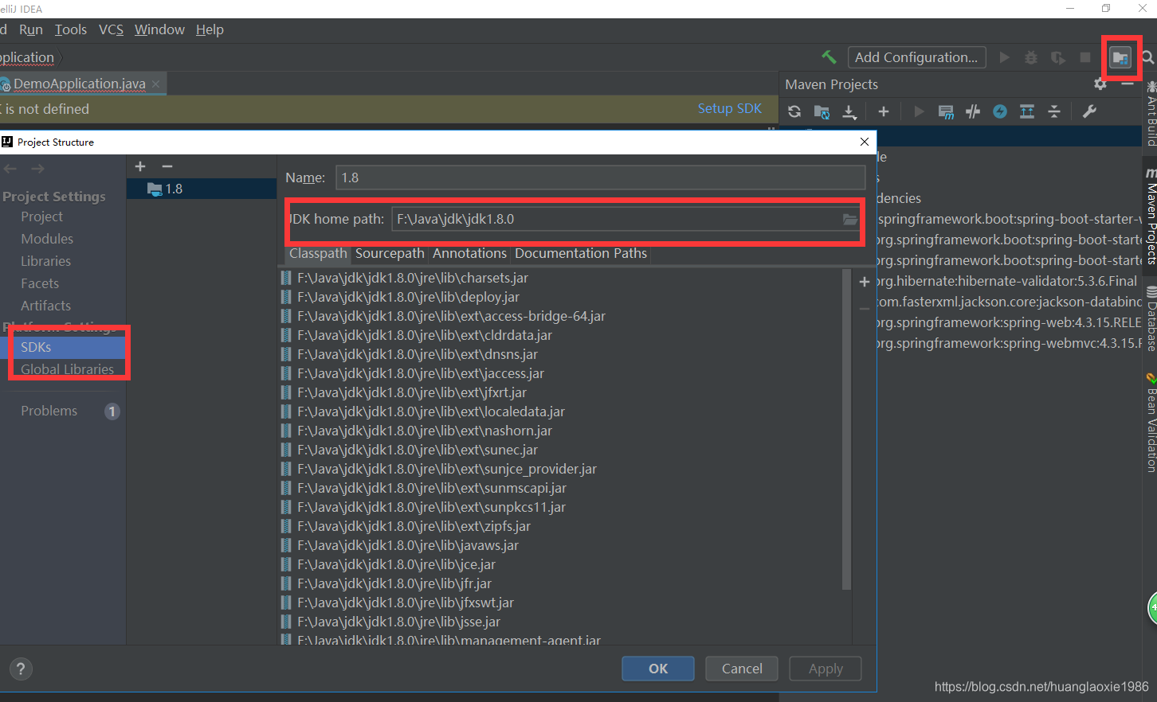Click the Run play icon in main toolbar
The width and height of the screenshot is (1157, 702).
1004,57
